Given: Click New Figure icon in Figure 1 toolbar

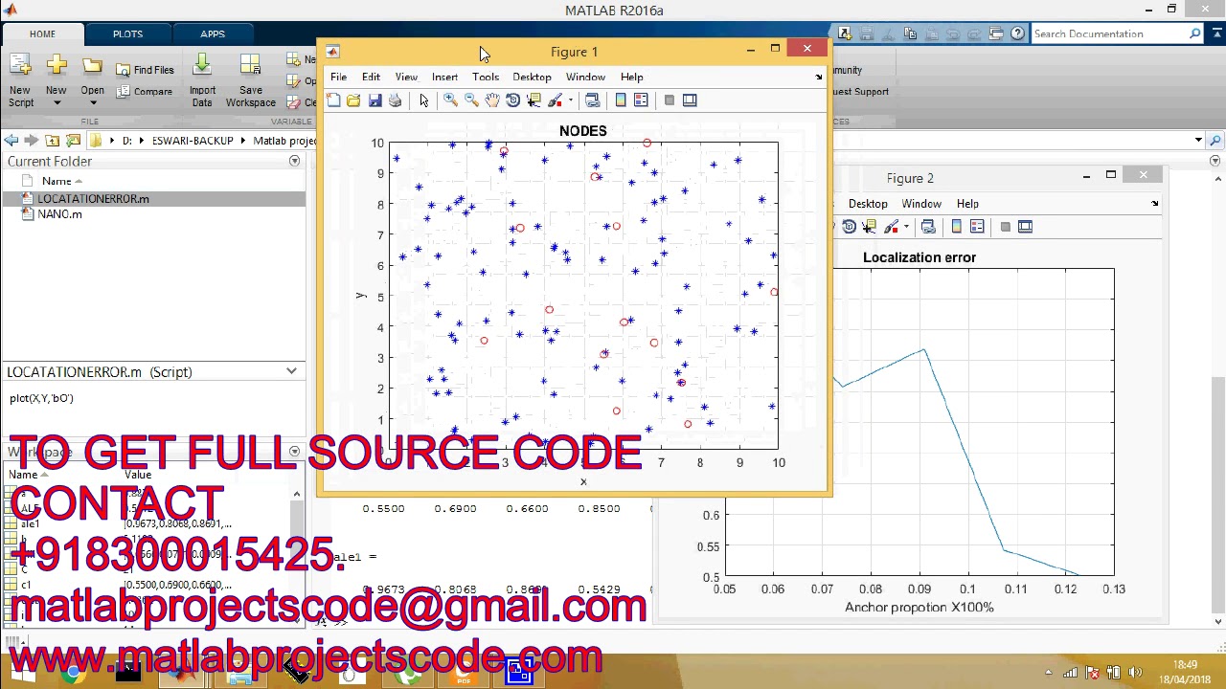Looking at the screenshot, I should (x=333, y=100).
